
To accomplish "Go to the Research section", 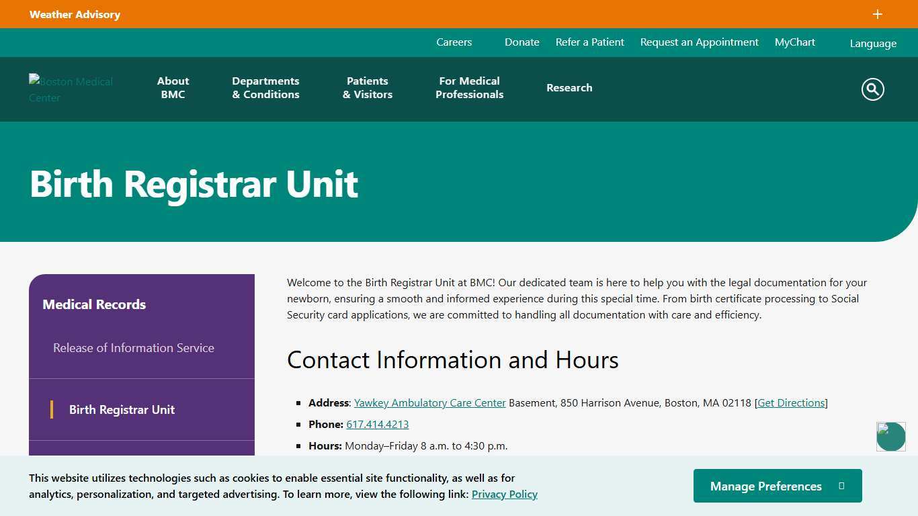I will [569, 88].
